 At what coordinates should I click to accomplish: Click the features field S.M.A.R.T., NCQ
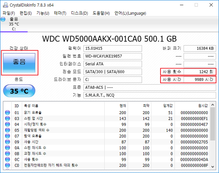pyautogui.click(x=150, y=95)
